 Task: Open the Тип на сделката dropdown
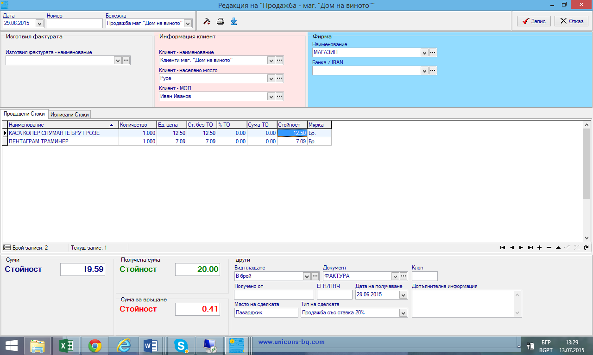pyautogui.click(x=404, y=312)
